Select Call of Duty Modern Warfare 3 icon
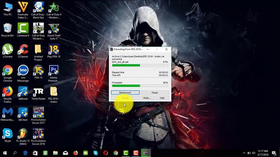The width and height of the screenshot is (280, 157). 38,31
